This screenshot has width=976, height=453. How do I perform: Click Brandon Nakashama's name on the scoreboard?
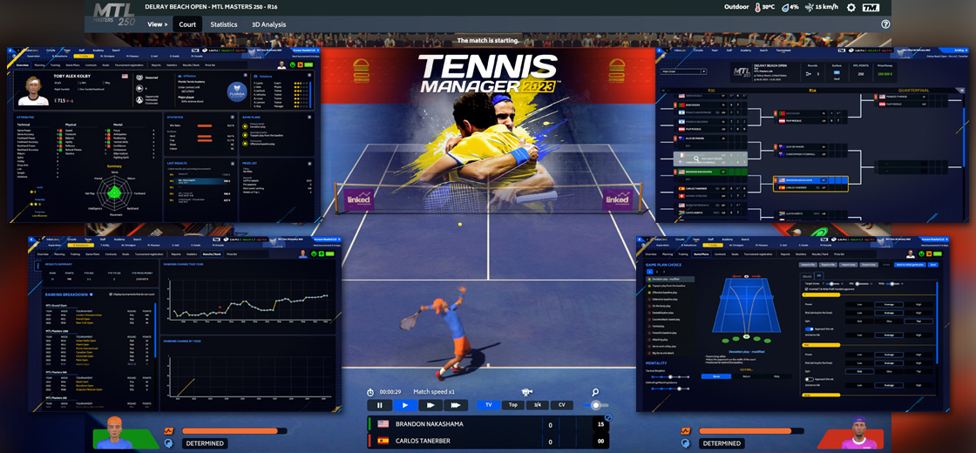click(429, 424)
